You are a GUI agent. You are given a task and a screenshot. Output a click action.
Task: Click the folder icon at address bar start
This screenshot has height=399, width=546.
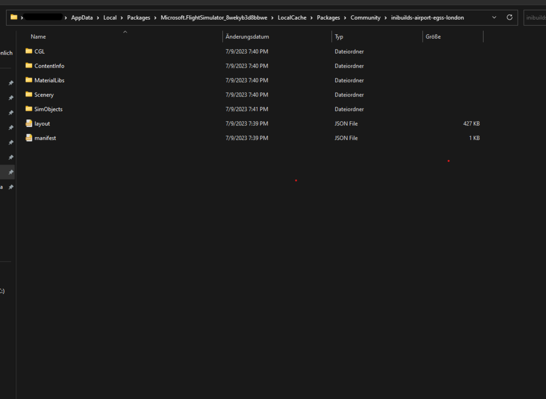[14, 17]
